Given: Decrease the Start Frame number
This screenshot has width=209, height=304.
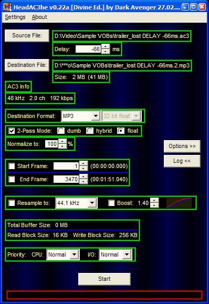Looking at the screenshot, I should point(83,169).
